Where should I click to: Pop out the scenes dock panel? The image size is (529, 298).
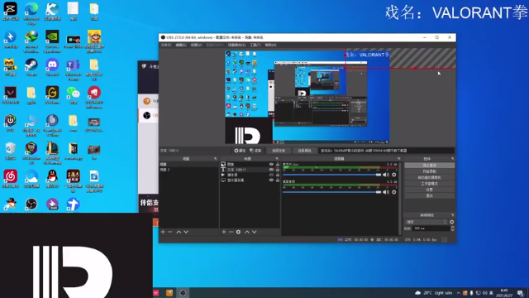point(215,158)
